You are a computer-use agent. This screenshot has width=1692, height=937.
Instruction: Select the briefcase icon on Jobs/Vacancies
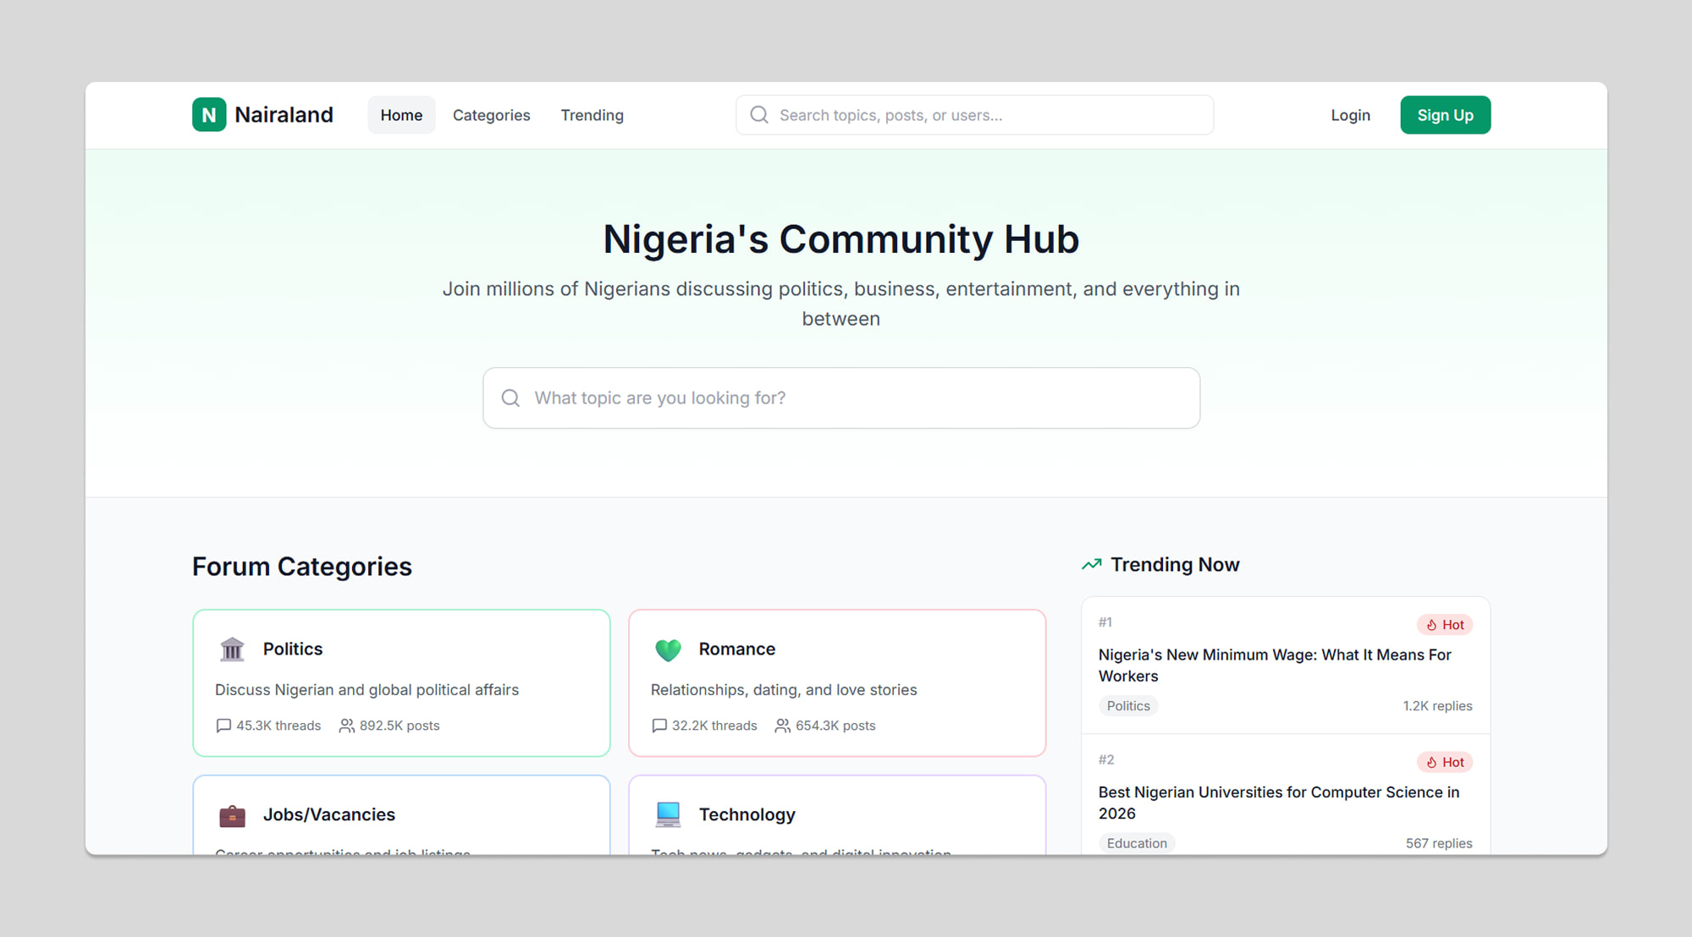click(x=232, y=814)
